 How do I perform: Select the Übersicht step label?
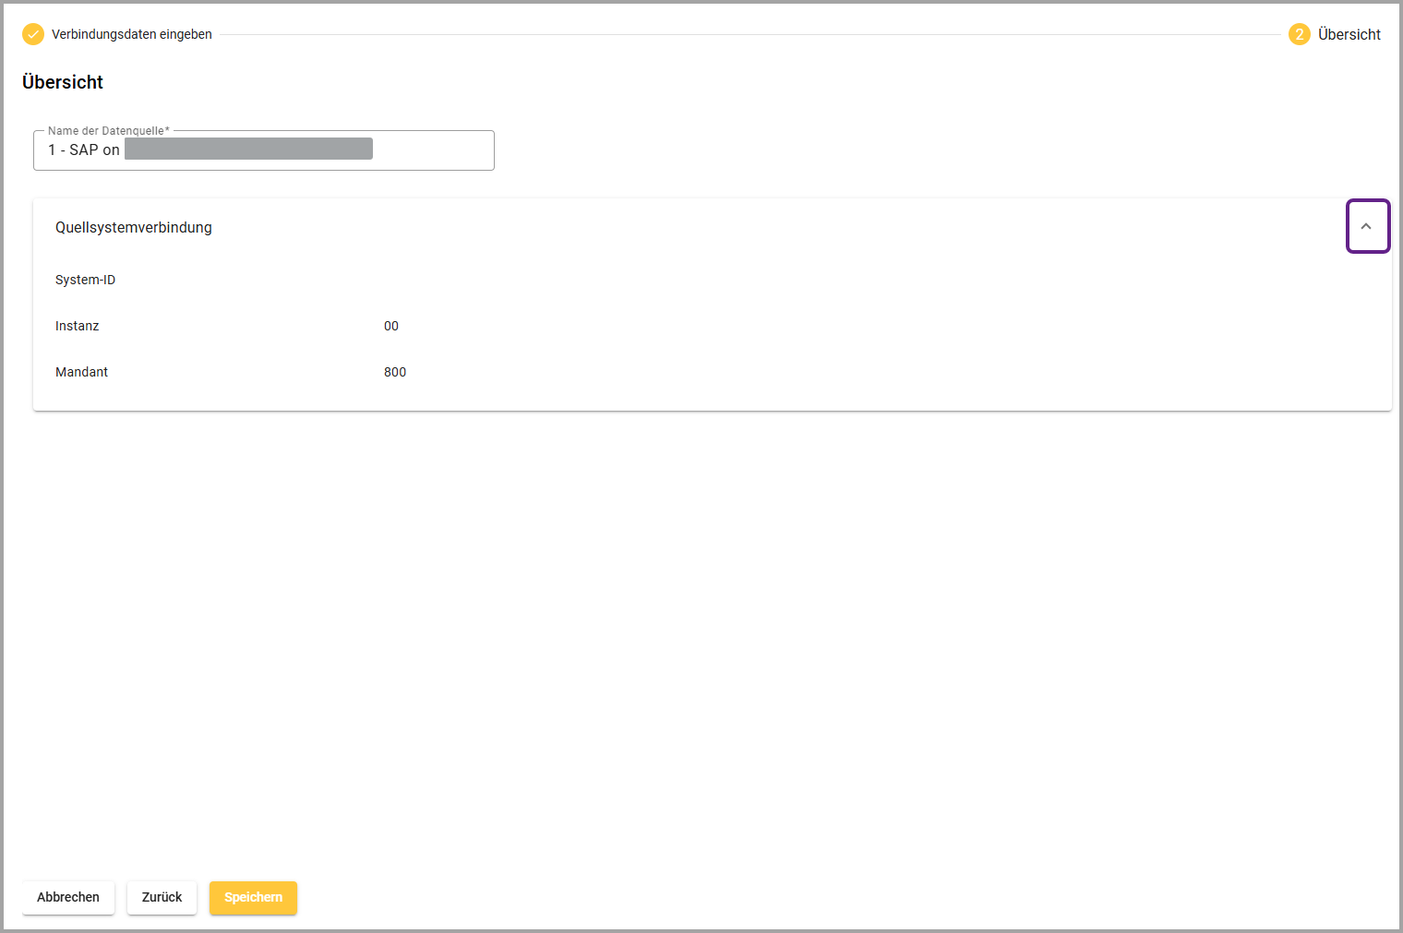[1349, 34]
